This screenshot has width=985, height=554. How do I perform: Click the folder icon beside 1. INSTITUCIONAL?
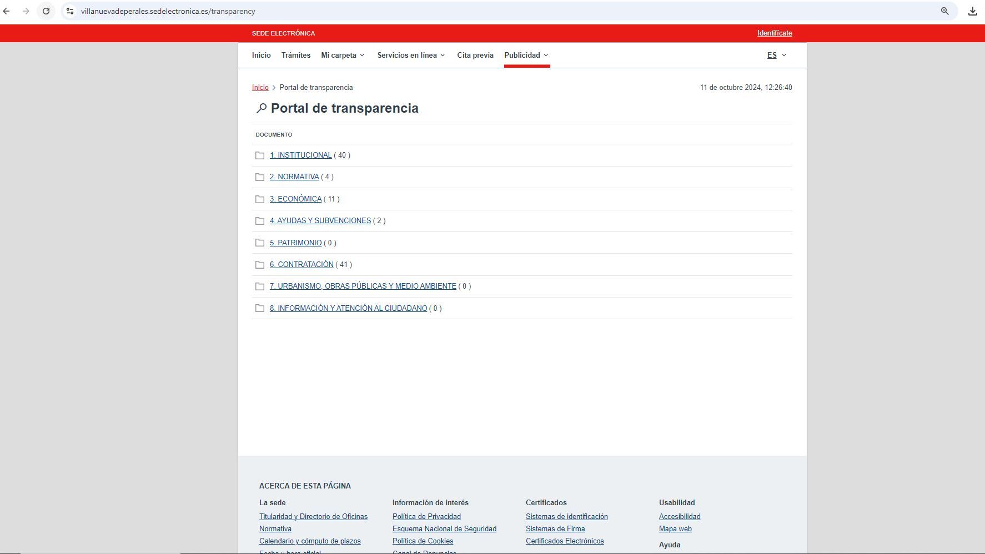coord(260,155)
